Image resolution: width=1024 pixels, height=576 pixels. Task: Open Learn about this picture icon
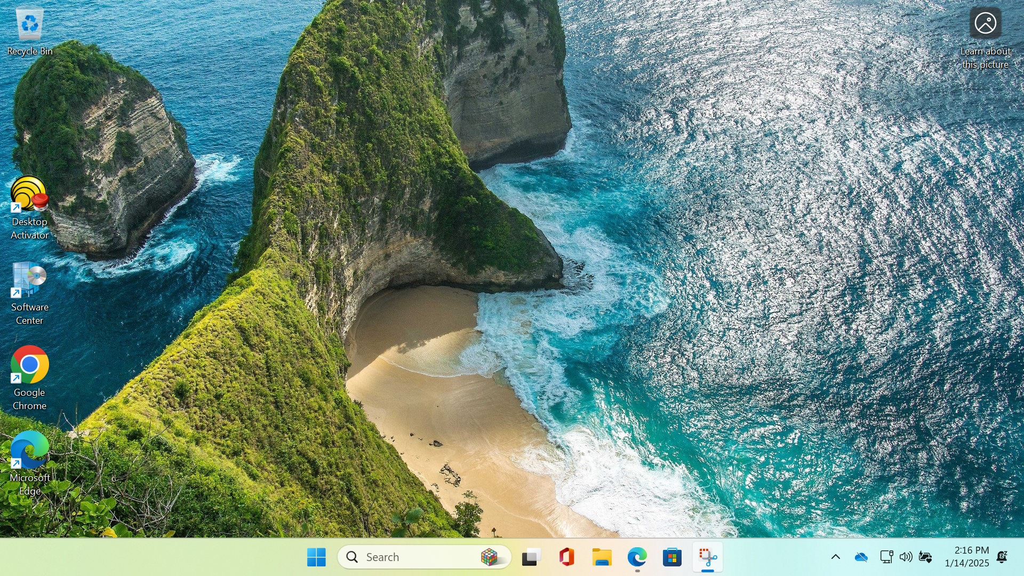985,38
